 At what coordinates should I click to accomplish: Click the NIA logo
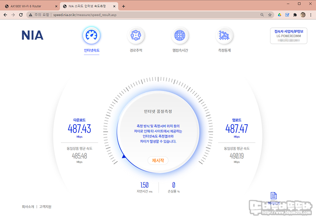tap(32, 35)
